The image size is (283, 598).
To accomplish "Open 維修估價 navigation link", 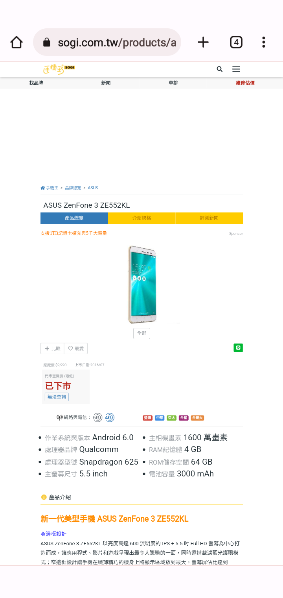I will [245, 83].
